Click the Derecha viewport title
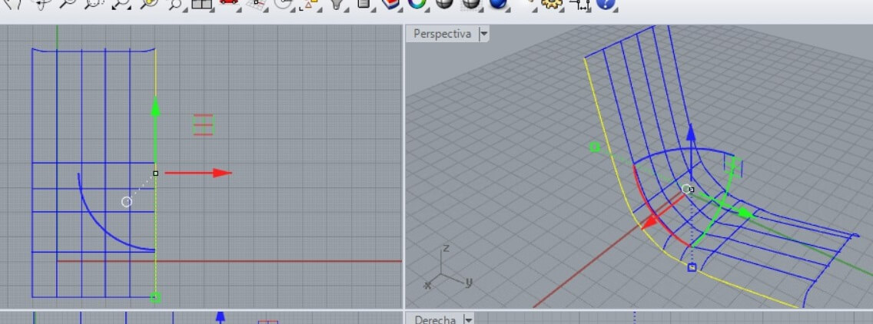Screen dimensions: 873x324 click(x=435, y=319)
